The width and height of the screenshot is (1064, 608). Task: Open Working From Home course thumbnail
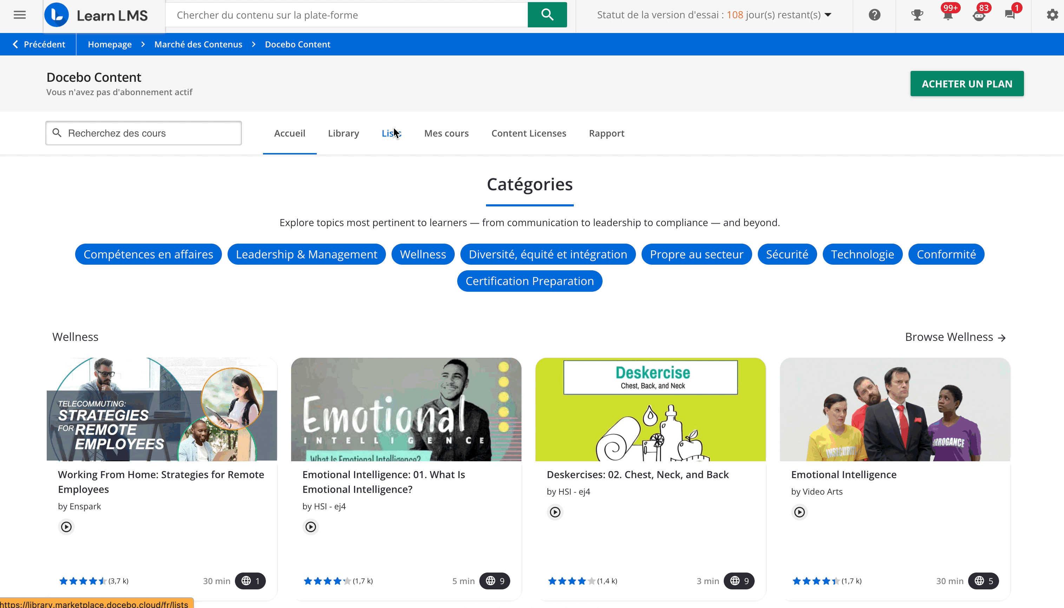coord(162,409)
